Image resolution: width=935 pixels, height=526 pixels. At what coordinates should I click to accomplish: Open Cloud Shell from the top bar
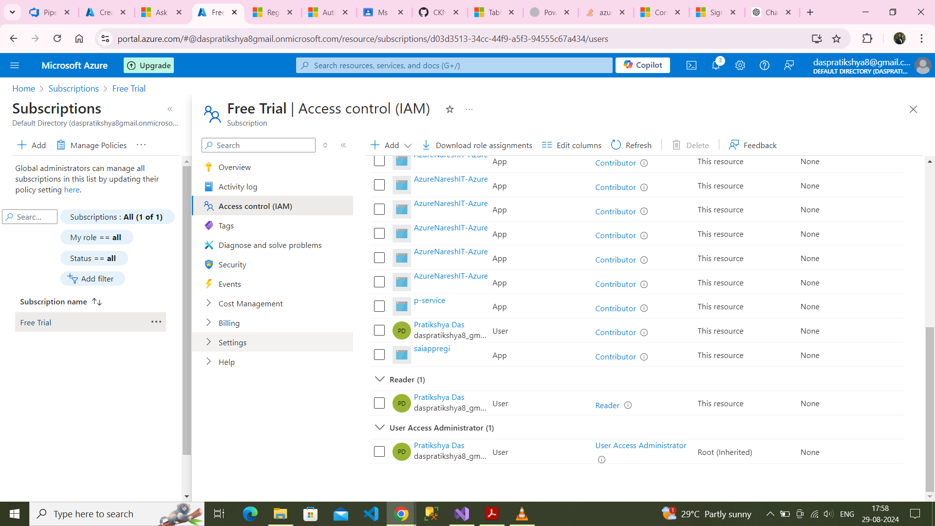pyautogui.click(x=692, y=65)
